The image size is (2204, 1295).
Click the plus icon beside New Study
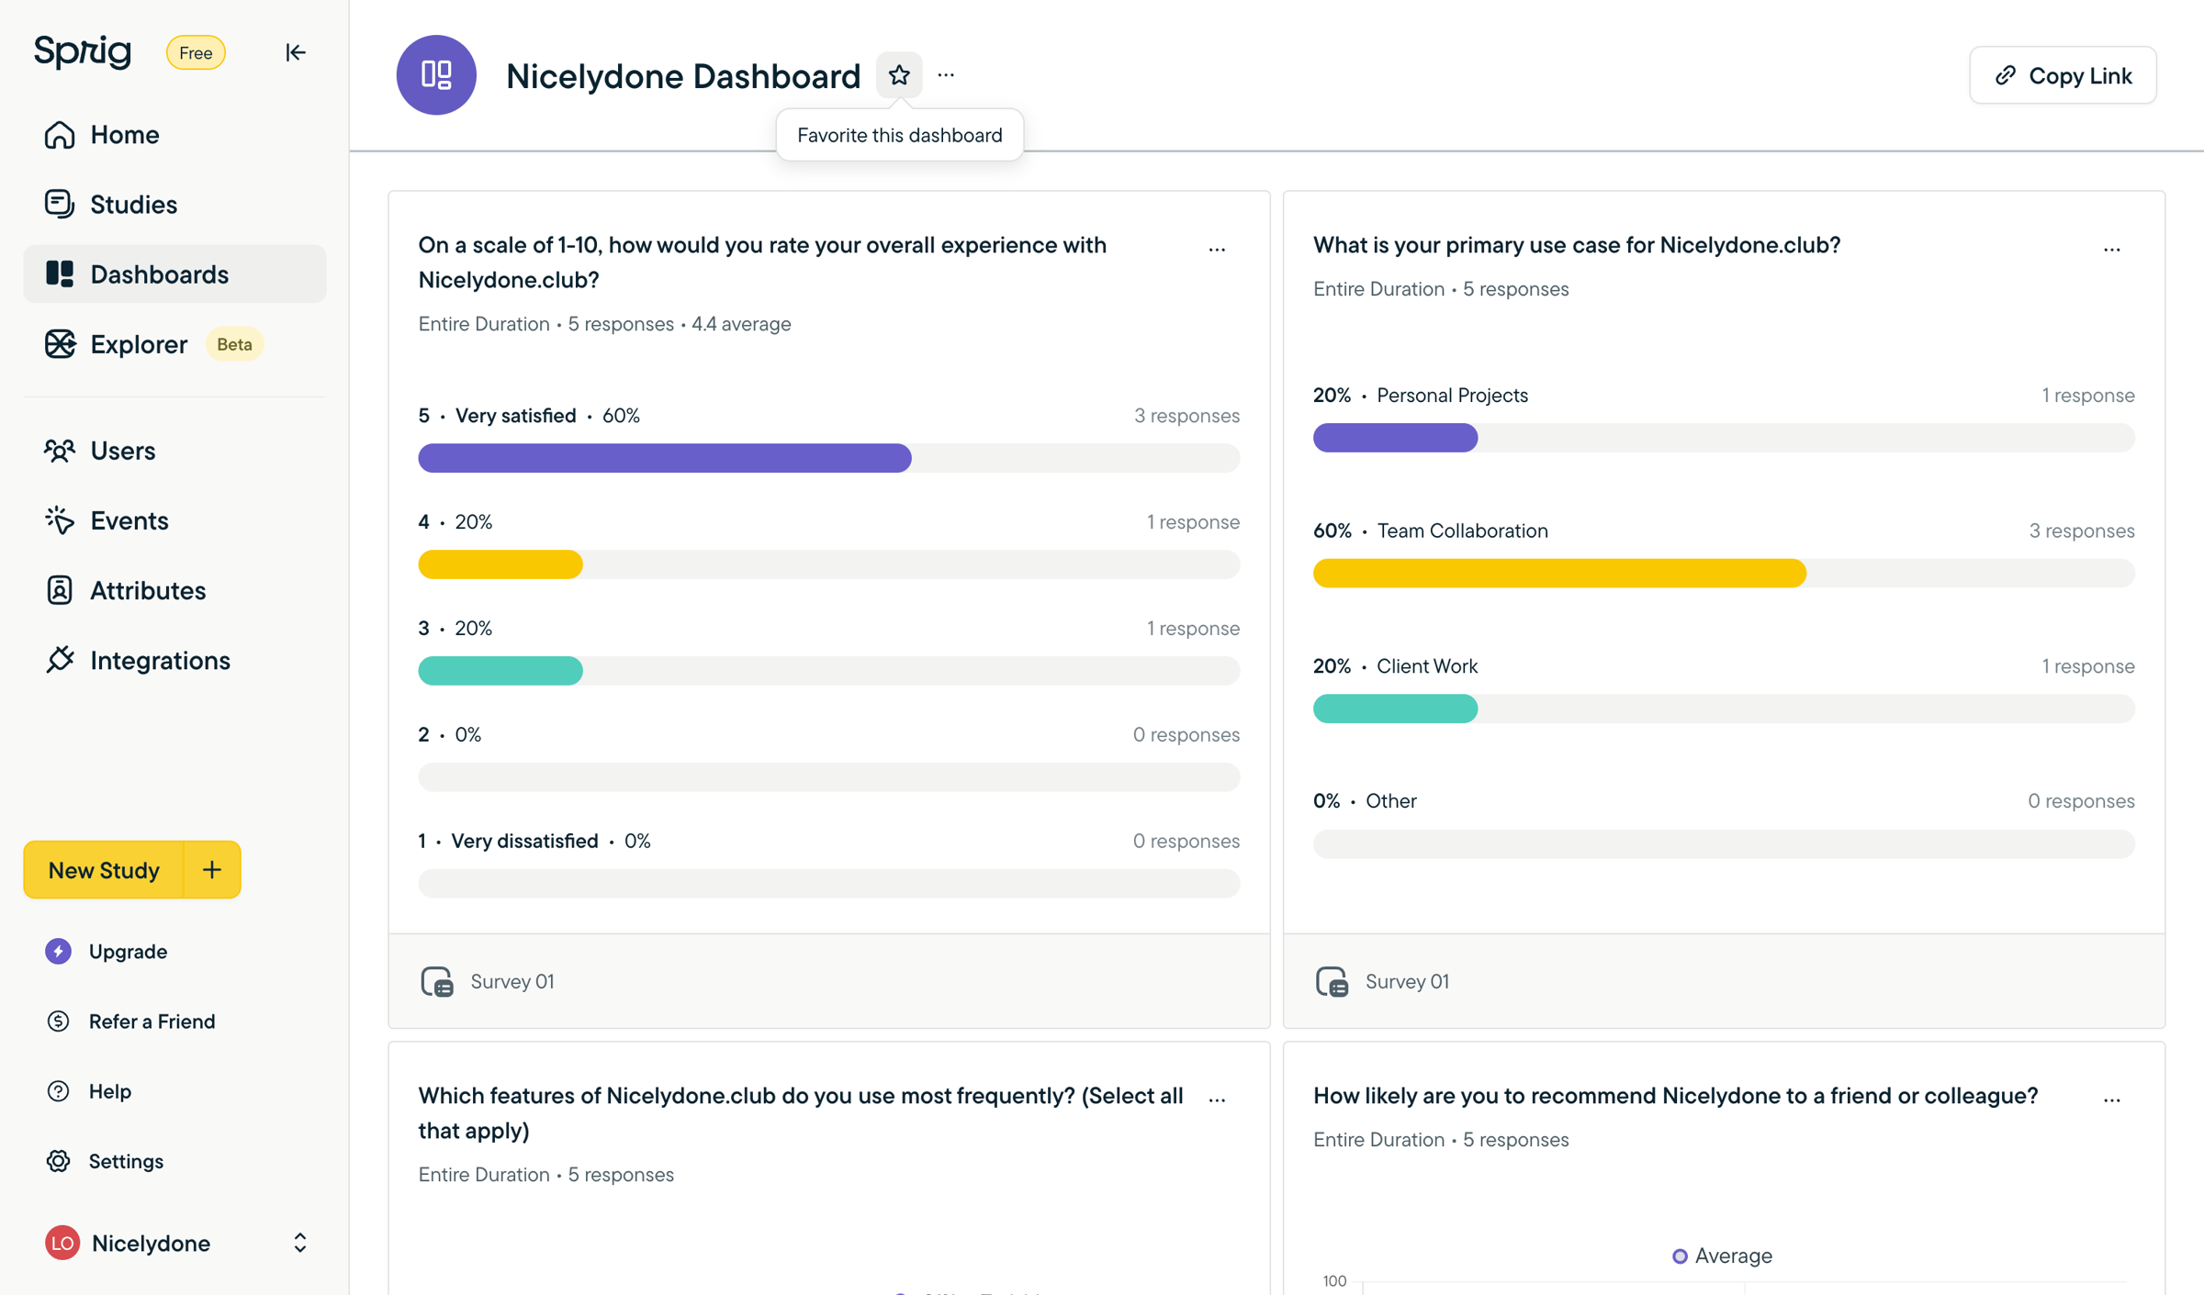point(212,869)
